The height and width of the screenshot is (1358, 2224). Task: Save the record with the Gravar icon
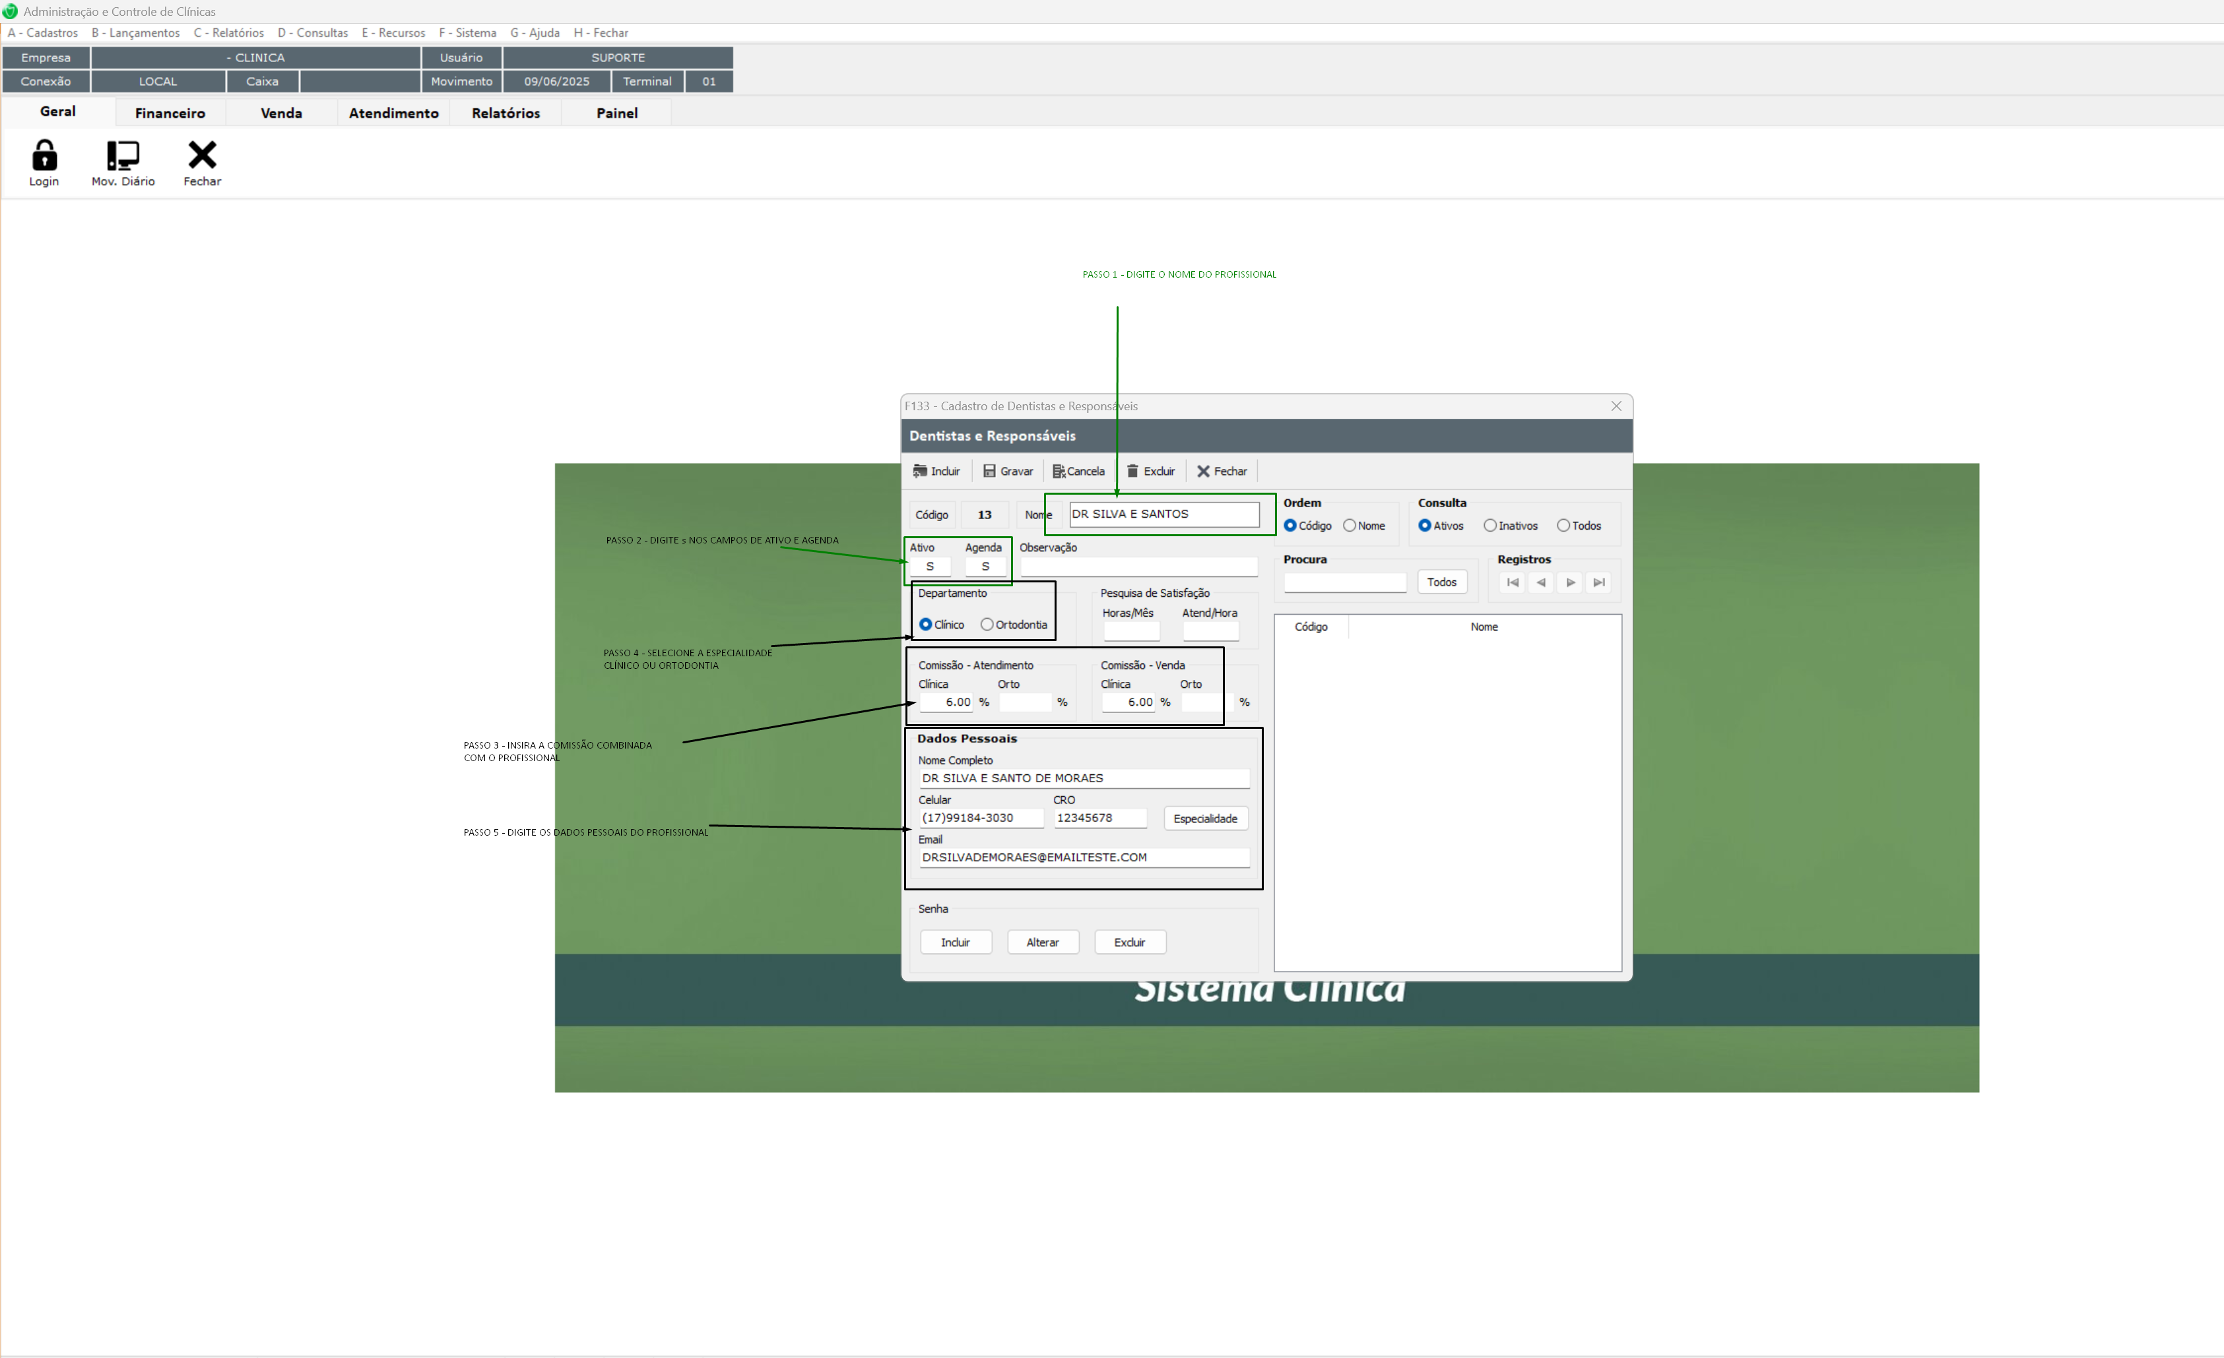point(989,471)
